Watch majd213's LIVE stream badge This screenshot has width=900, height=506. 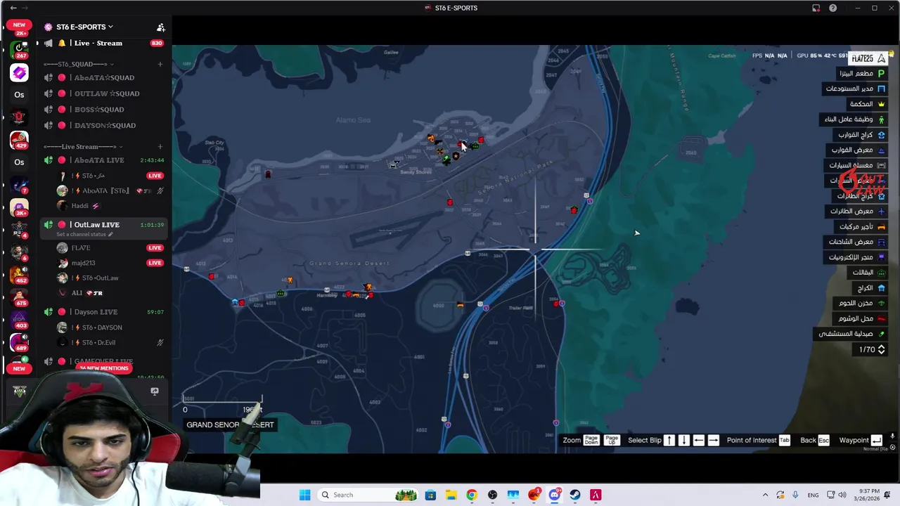[x=155, y=263]
